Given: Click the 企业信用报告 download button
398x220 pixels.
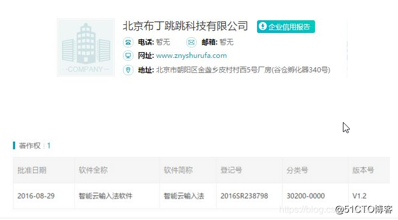Looking at the screenshot, I should pos(286,27).
